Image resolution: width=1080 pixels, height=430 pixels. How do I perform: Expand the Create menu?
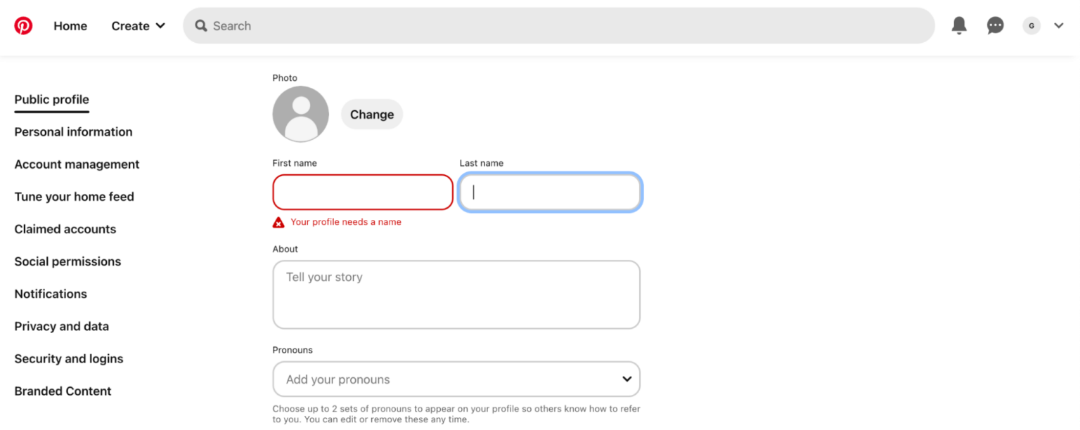[137, 25]
